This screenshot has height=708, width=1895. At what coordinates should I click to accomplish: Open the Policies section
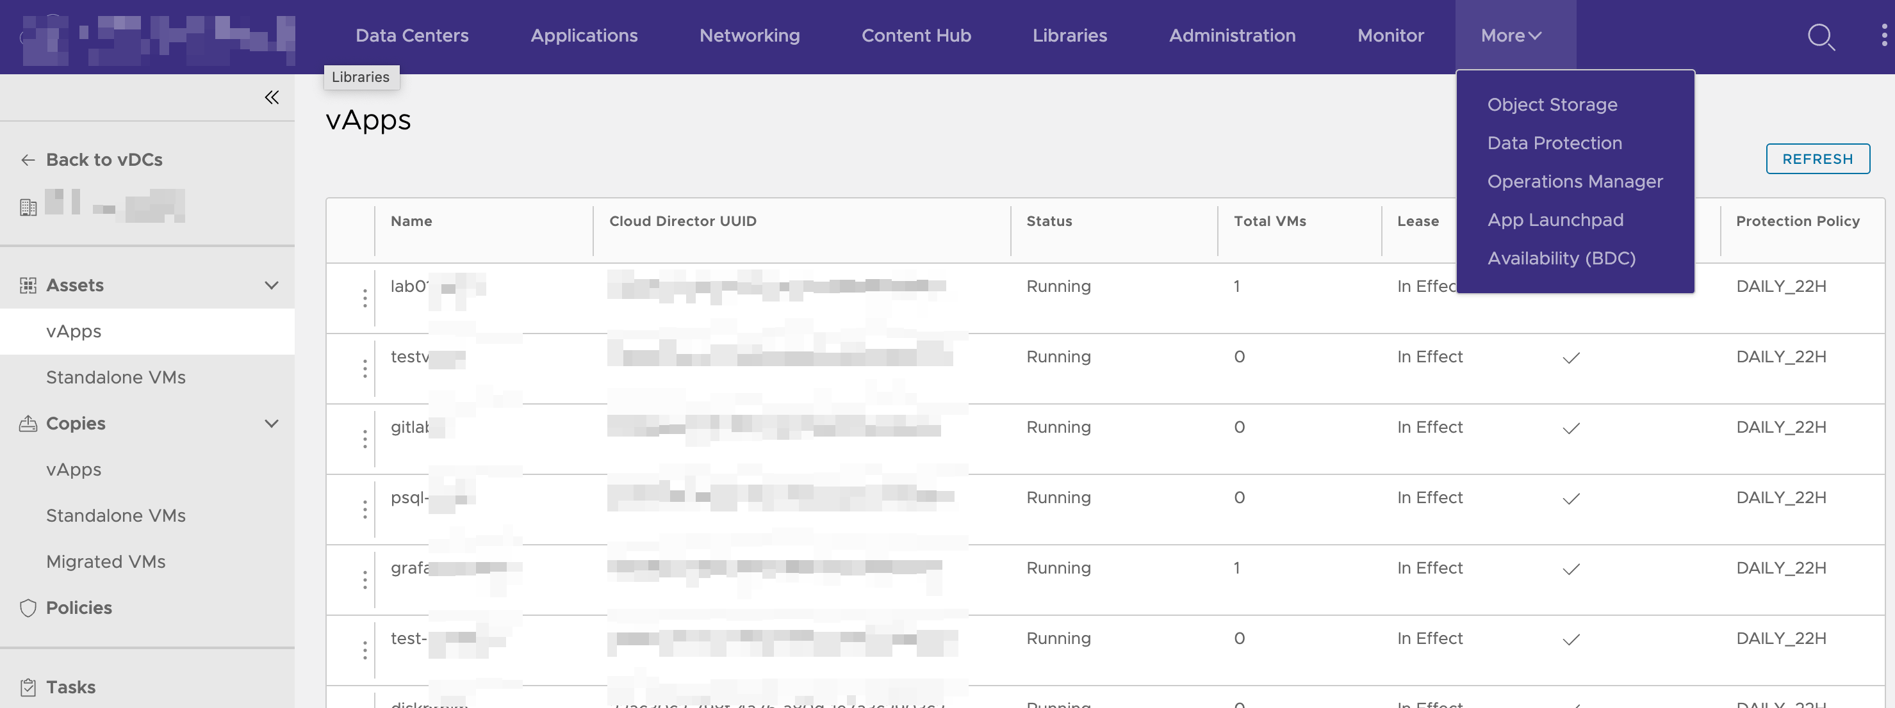click(x=79, y=608)
